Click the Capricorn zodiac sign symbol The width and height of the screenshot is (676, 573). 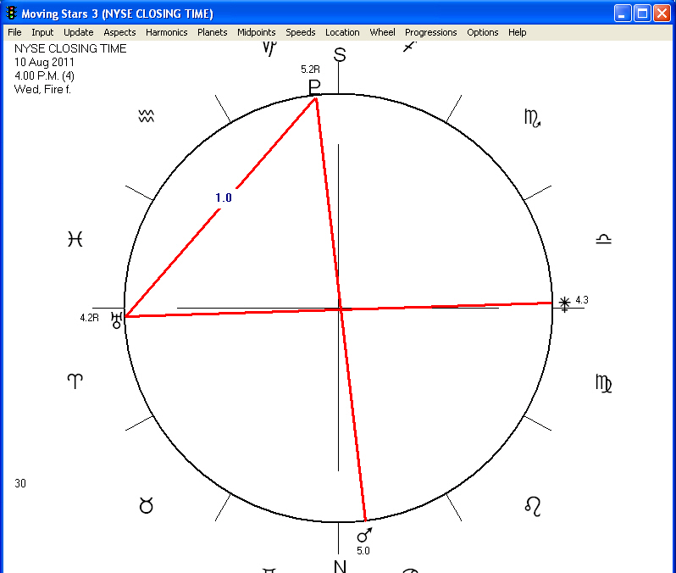point(269,48)
